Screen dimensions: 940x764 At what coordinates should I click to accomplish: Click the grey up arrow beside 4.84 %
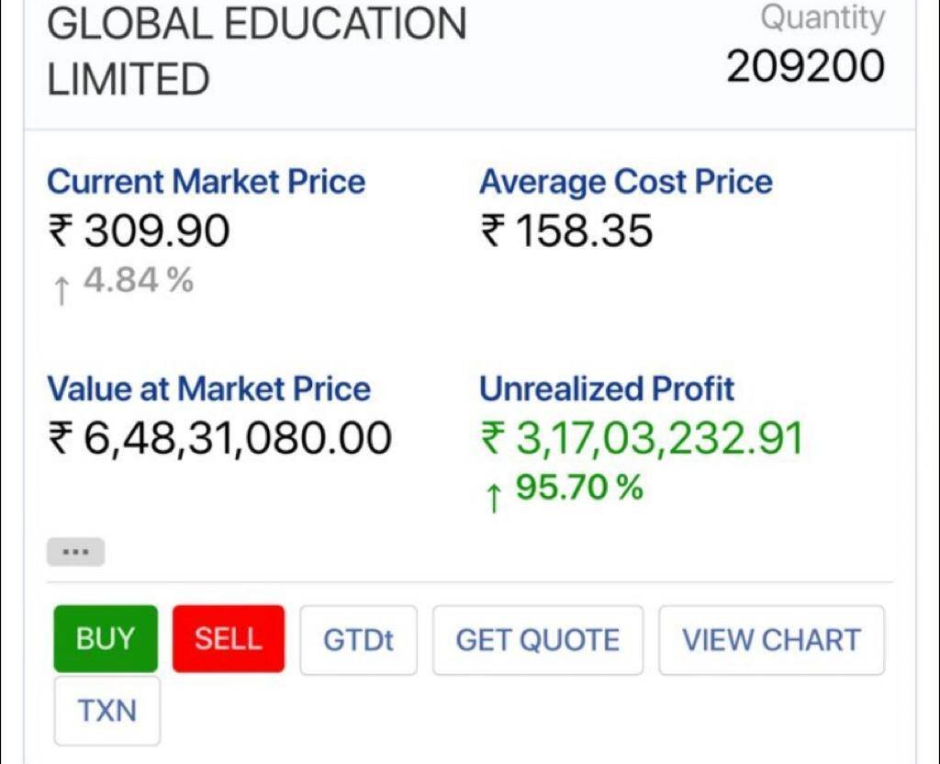pos(61,290)
